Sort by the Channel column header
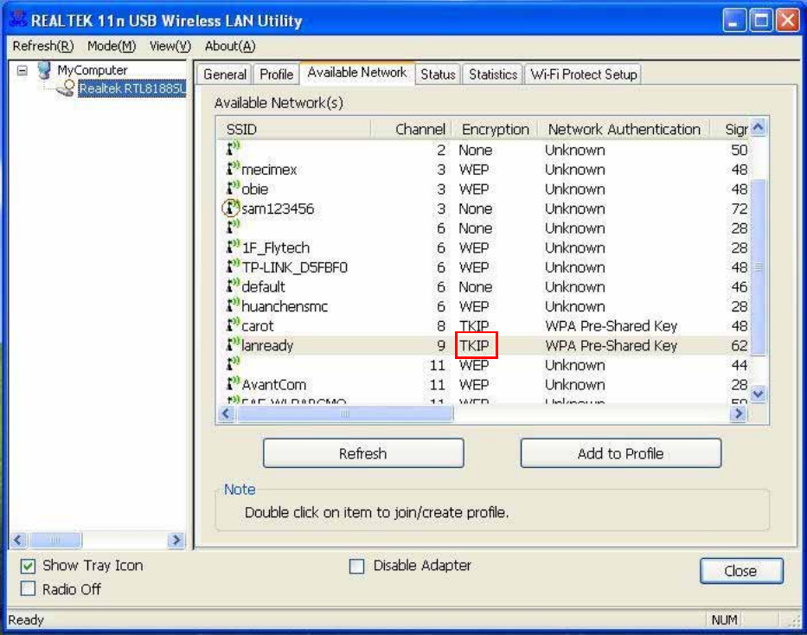Viewport: 807px width, 635px height. pyautogui.click(x=411, y=129)
